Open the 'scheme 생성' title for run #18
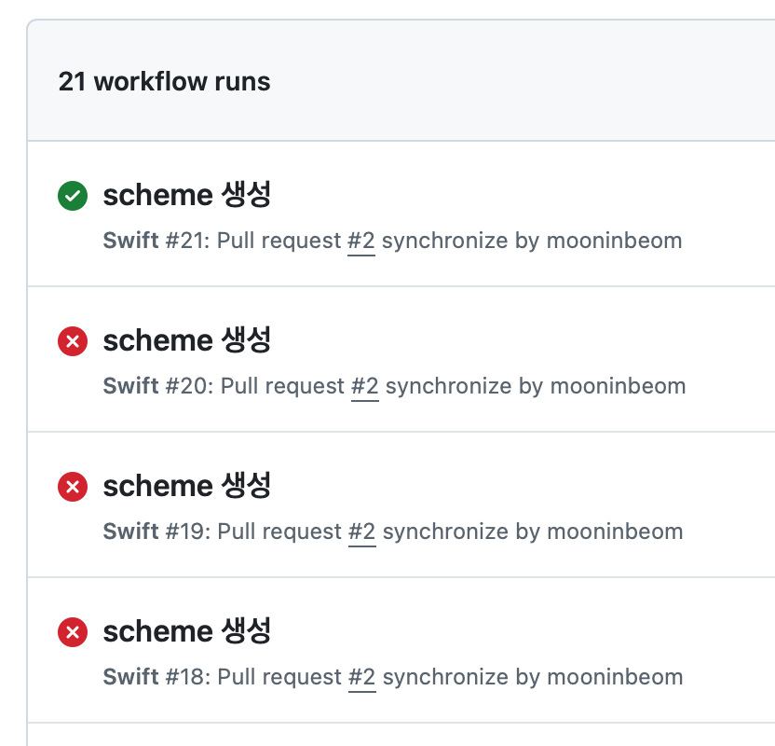The height and width of the screenshot is (746, 775). tap(186, 631)
